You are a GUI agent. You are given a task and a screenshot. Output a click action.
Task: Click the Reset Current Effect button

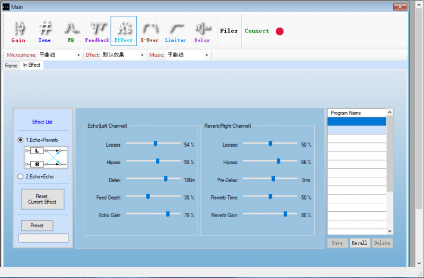tap(42, 199)
